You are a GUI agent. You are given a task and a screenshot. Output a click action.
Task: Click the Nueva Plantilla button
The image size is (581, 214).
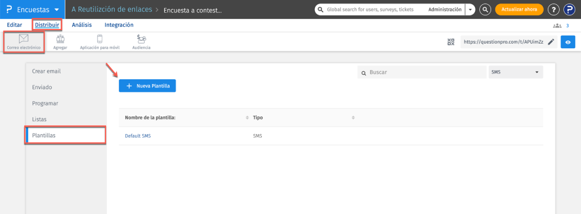[148, 86]
